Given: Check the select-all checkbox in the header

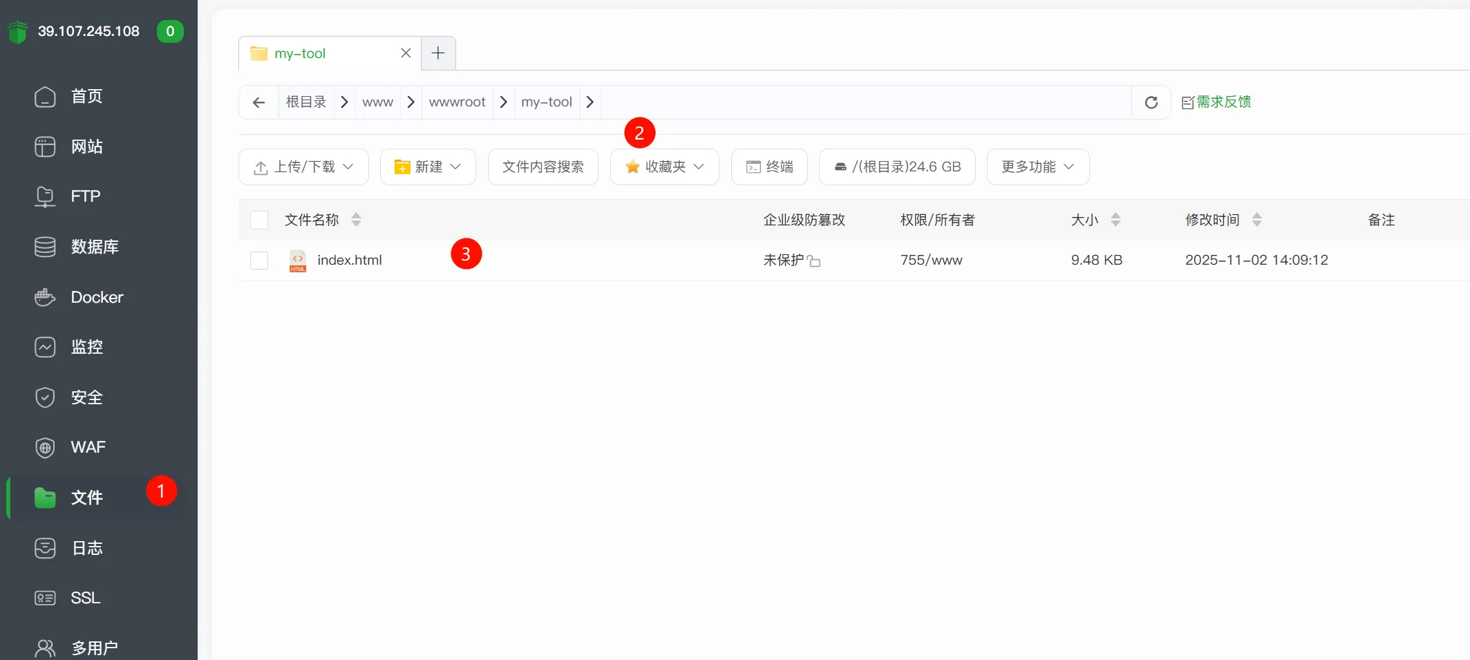Looking at the screenshot, I should coord(259,220).
